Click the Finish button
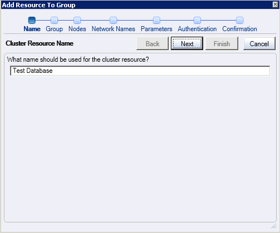The height and width of the screenshot is (233, 280). 222,43
